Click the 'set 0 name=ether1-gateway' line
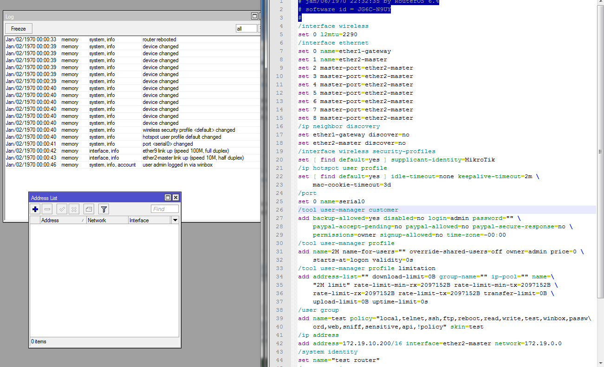This screenshot has width=604, height=367. click(x=344, y=51)
